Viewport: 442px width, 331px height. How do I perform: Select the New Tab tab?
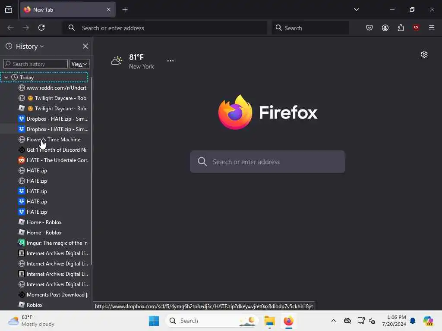(x=68, y=9)
